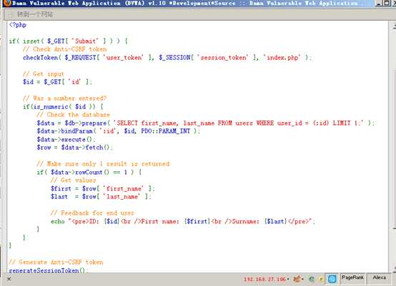Close the bottom bar with the X icon
This screenshot has height=286, width=396.
pyautogui.click(x=9, y=279)
